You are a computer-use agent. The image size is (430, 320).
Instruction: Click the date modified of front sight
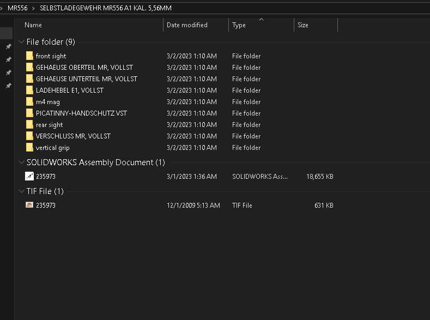(x=192, y=56)
